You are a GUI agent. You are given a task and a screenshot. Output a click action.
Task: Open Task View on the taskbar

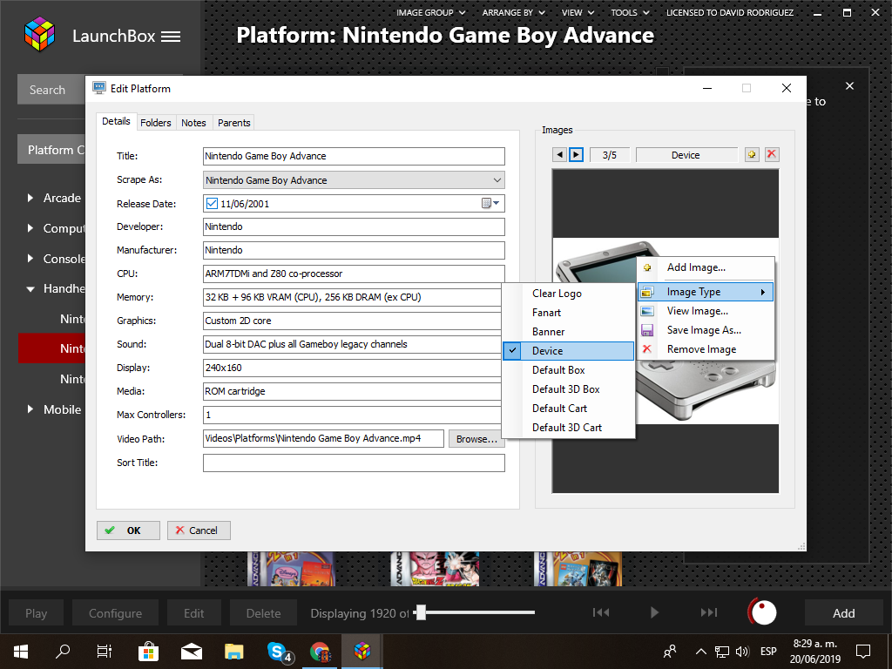105,652
